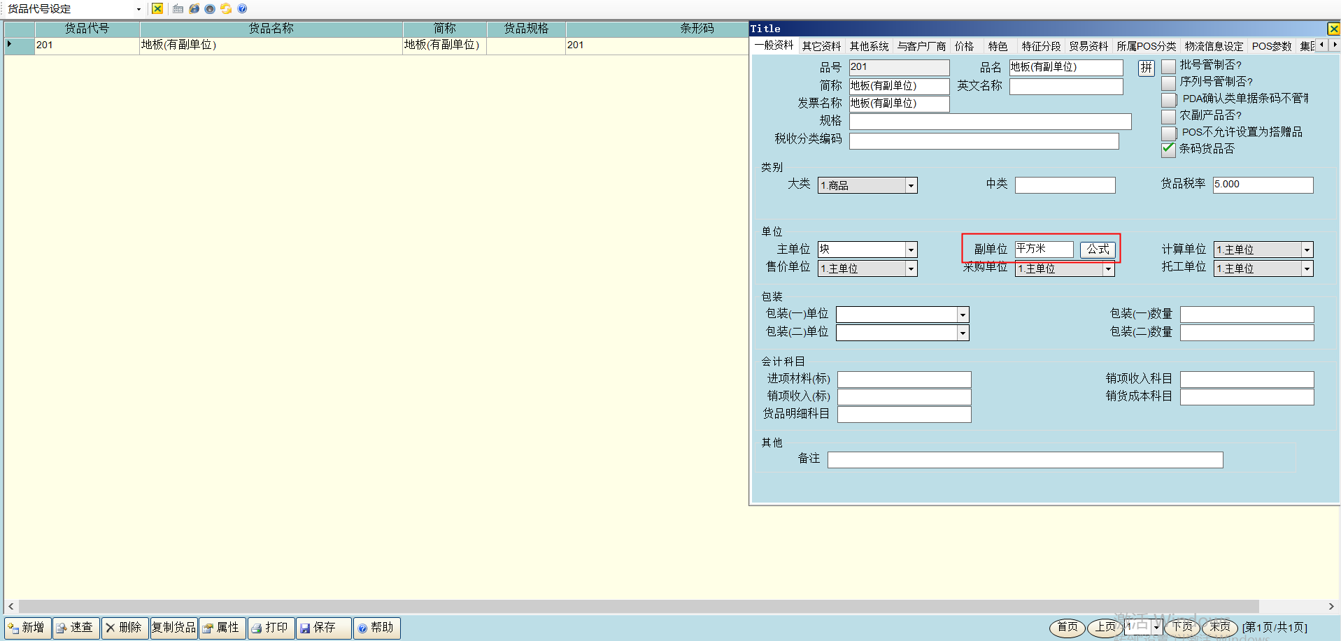
Task: Expand the 采购单位 dropdown
Action: point(1108,269)
